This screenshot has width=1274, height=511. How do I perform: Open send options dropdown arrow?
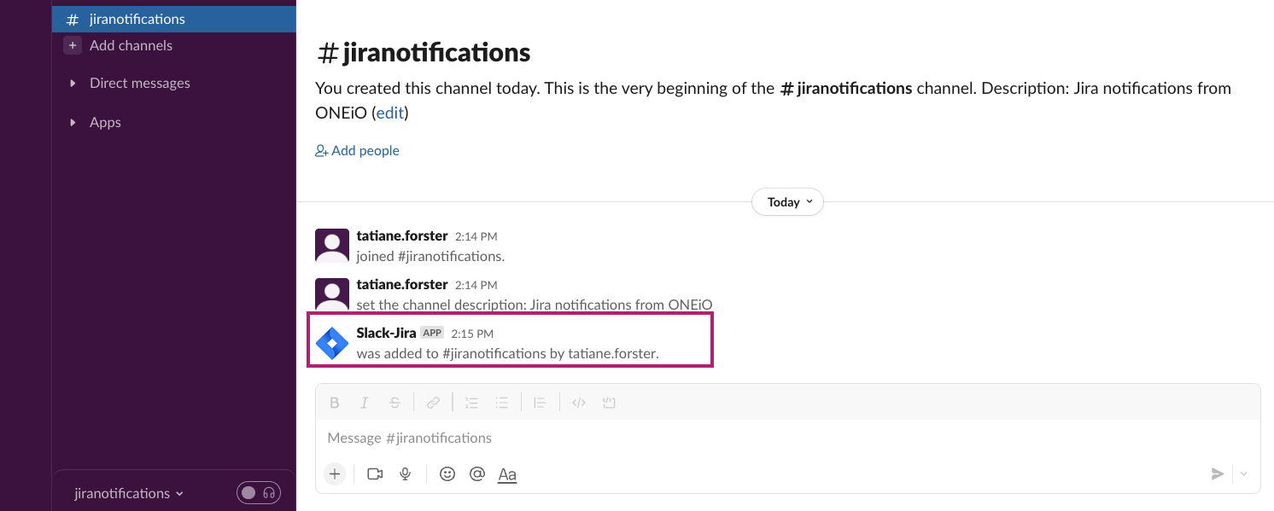coord(1244,474)
